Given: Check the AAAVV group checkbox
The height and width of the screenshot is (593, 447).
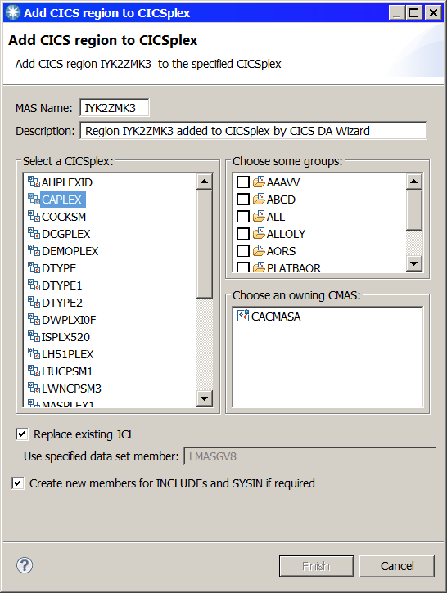Looking at the screenshot, I should point(243,182).
